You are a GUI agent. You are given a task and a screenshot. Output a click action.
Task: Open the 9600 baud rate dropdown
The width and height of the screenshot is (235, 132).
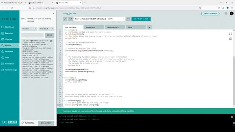click(46, 29)
